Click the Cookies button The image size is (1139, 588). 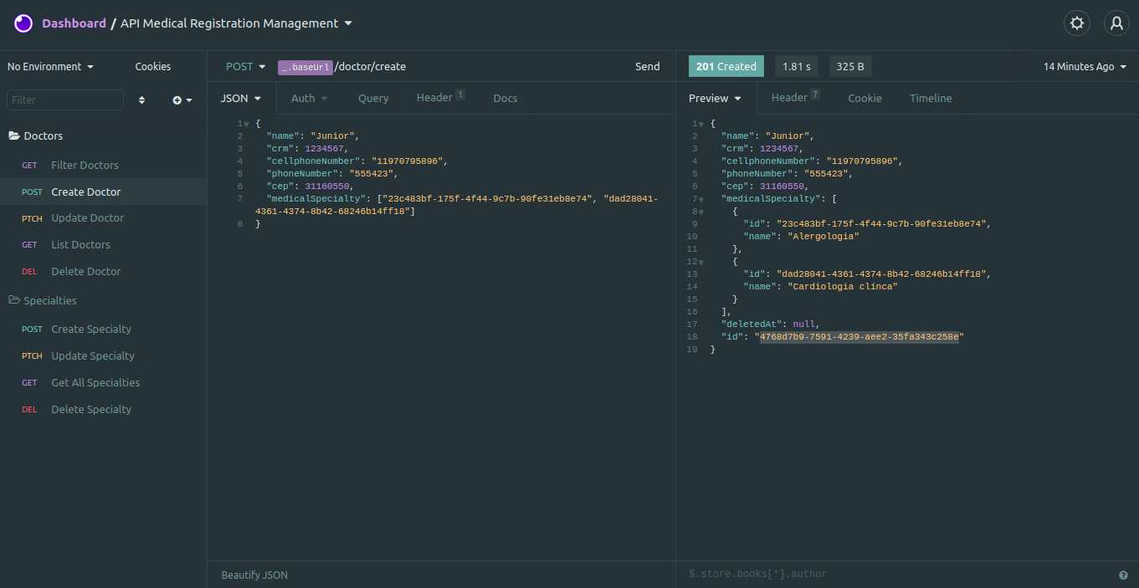click(x=153, y=67)
